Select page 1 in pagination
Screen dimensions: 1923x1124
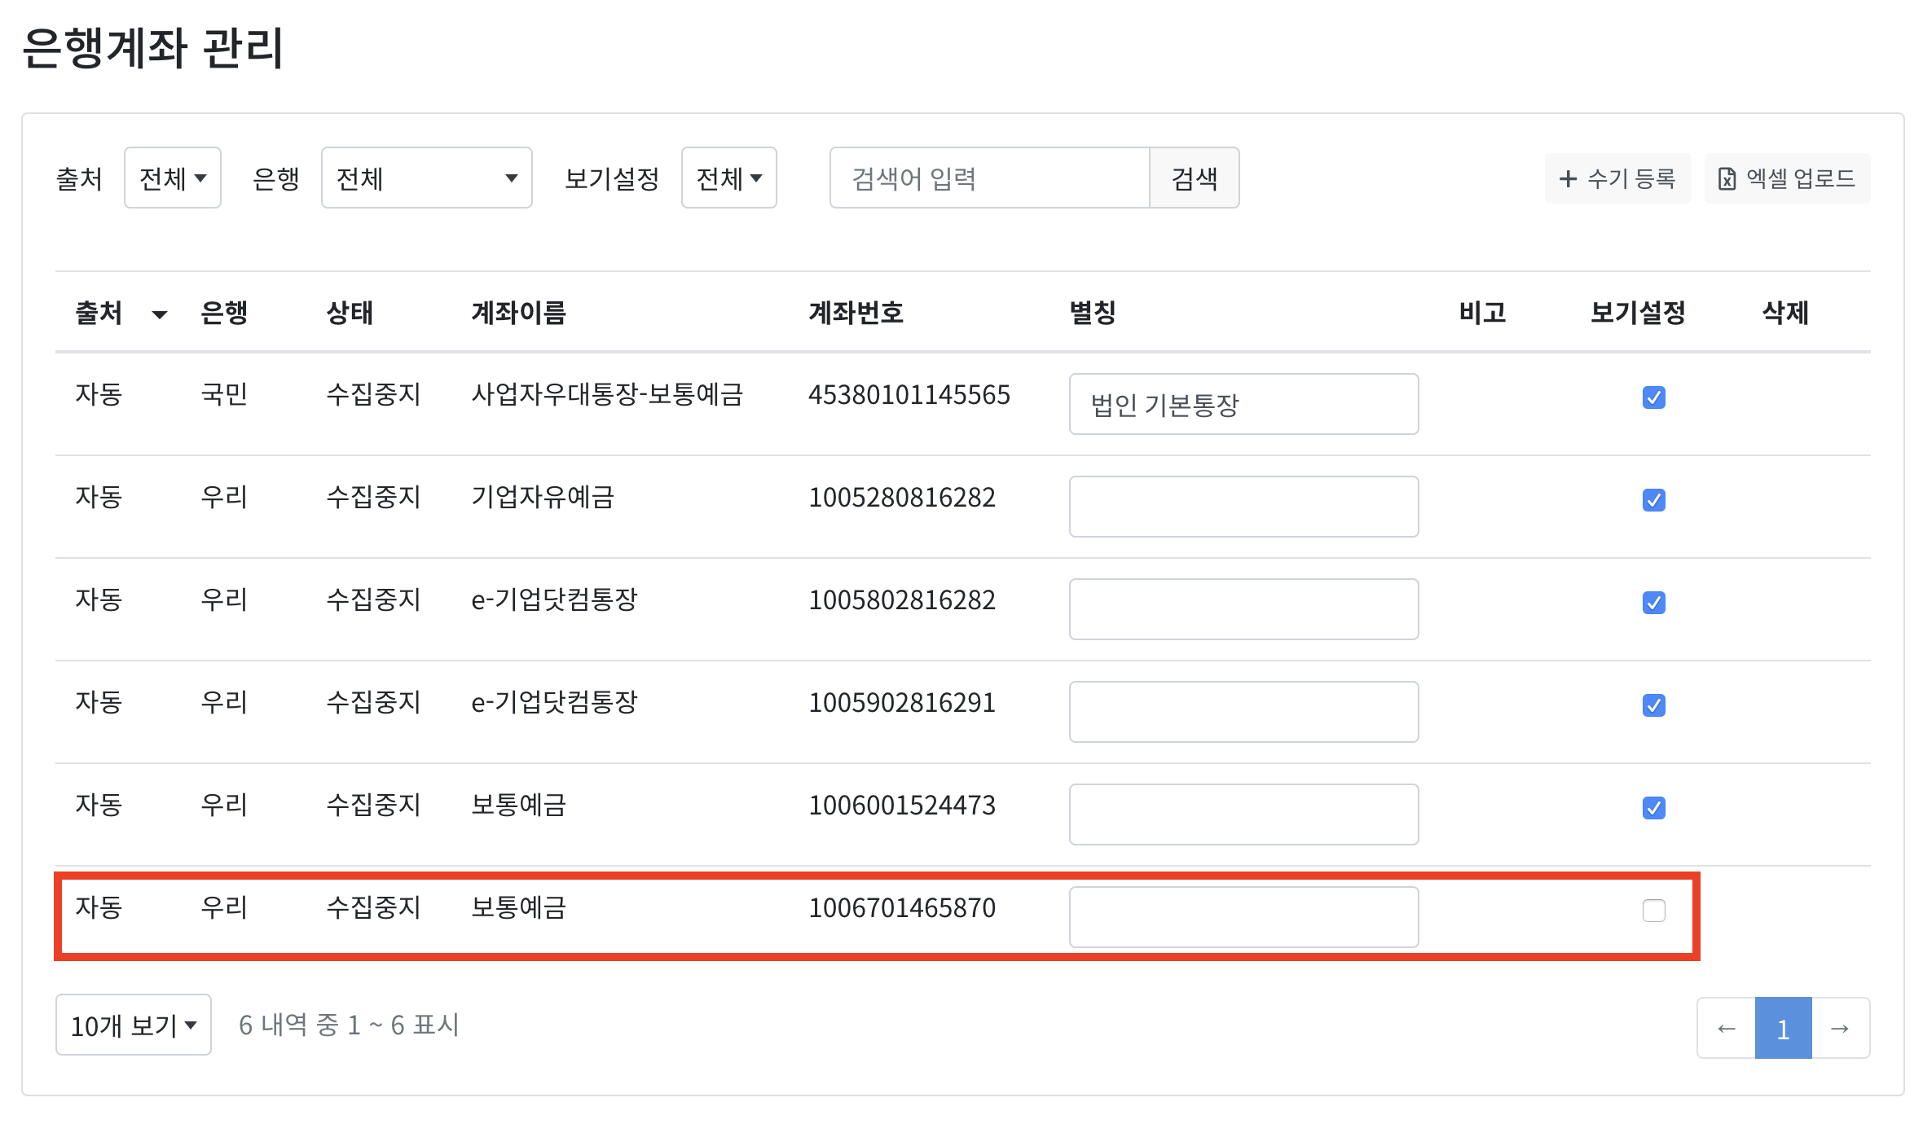[1783, 1028]
